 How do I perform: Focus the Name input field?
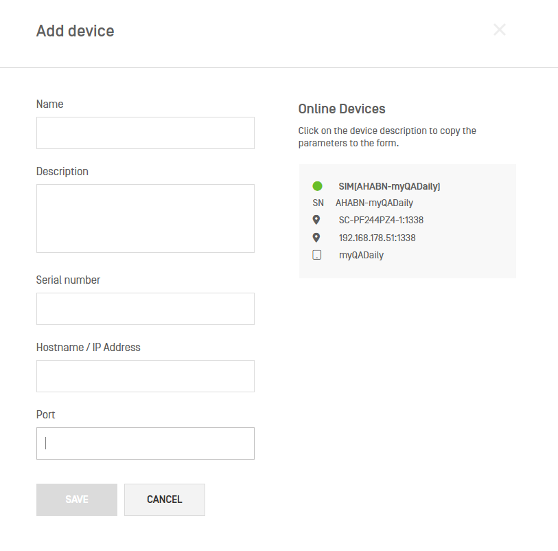(145, 133)
